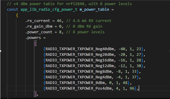
Task: Click the .rx_gain_dbm field name
Action: pos(39,26)
